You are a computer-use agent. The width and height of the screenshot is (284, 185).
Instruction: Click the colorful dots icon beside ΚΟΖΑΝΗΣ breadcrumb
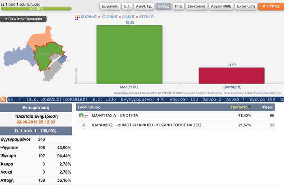click(x=77, y=17)
